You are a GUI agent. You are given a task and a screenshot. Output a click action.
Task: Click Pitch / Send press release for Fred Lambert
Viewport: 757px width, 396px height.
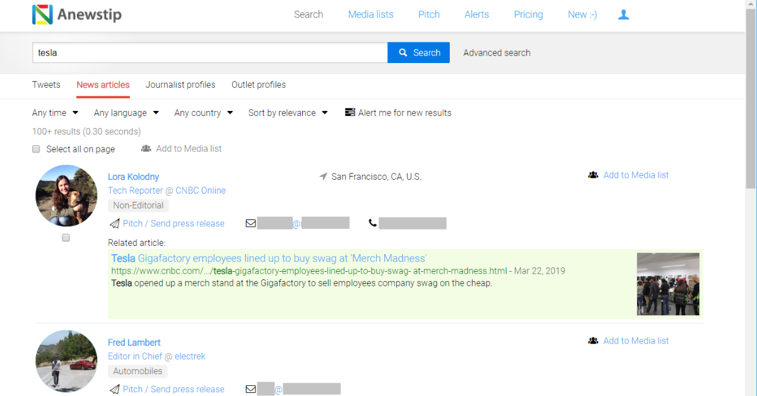click(173, 390)
